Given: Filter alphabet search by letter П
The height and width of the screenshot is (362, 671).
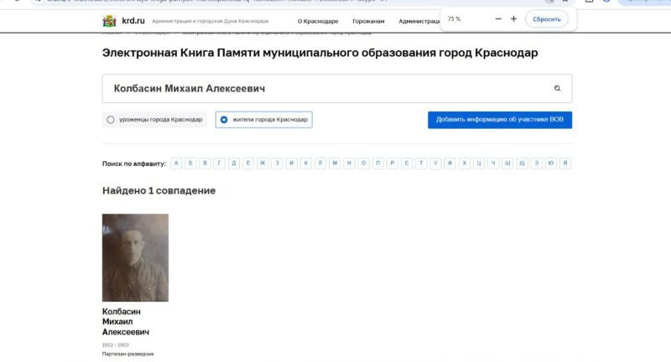Looking at the screenshot, I should point(378,163).
